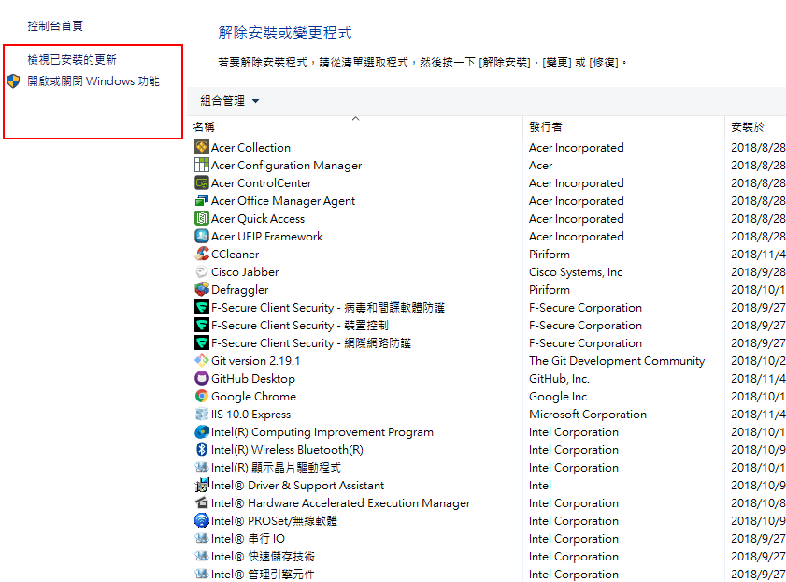Click the Git version 2.19.1 icon

[x=202, y=360]
